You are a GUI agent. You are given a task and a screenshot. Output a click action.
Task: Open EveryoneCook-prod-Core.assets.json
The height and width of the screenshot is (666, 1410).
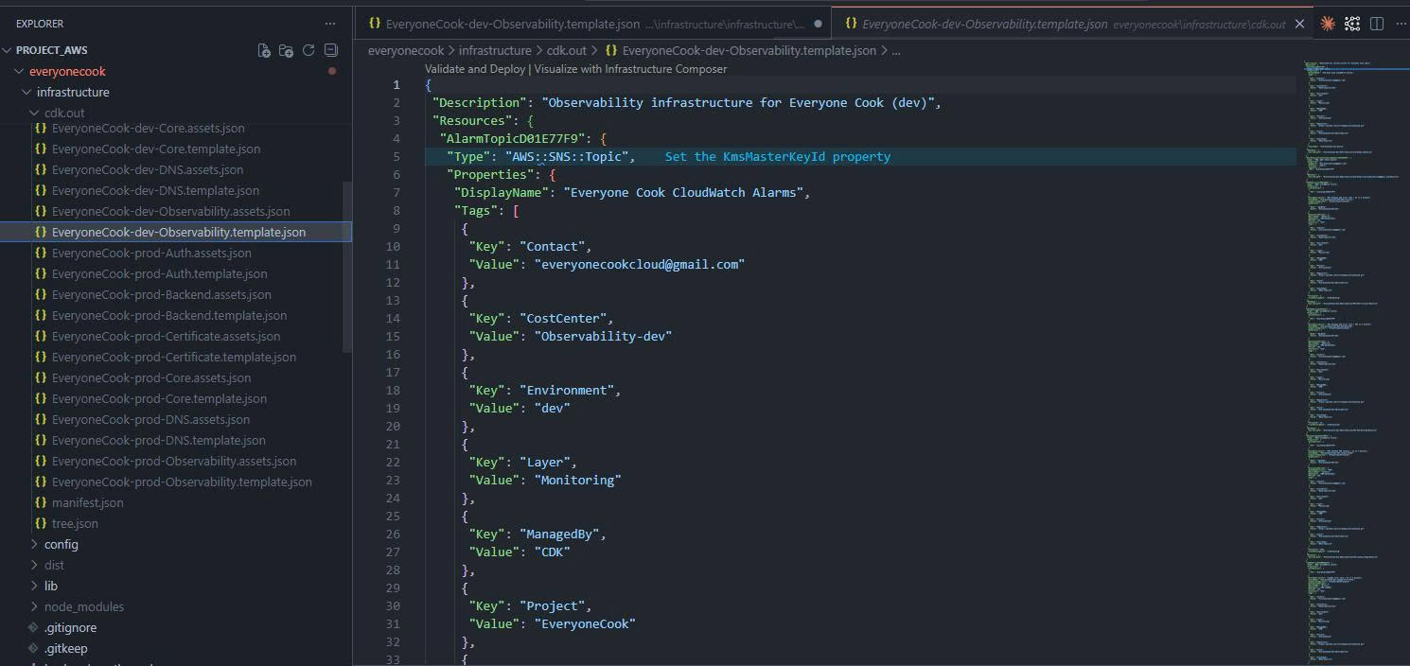[x=151, y=377]
